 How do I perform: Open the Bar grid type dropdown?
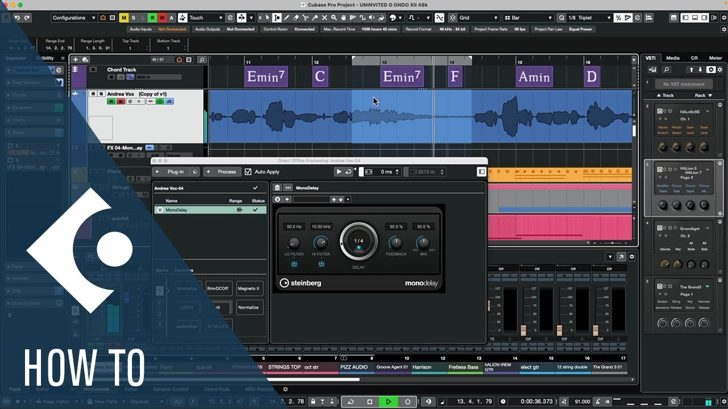(x=528, y=18)
